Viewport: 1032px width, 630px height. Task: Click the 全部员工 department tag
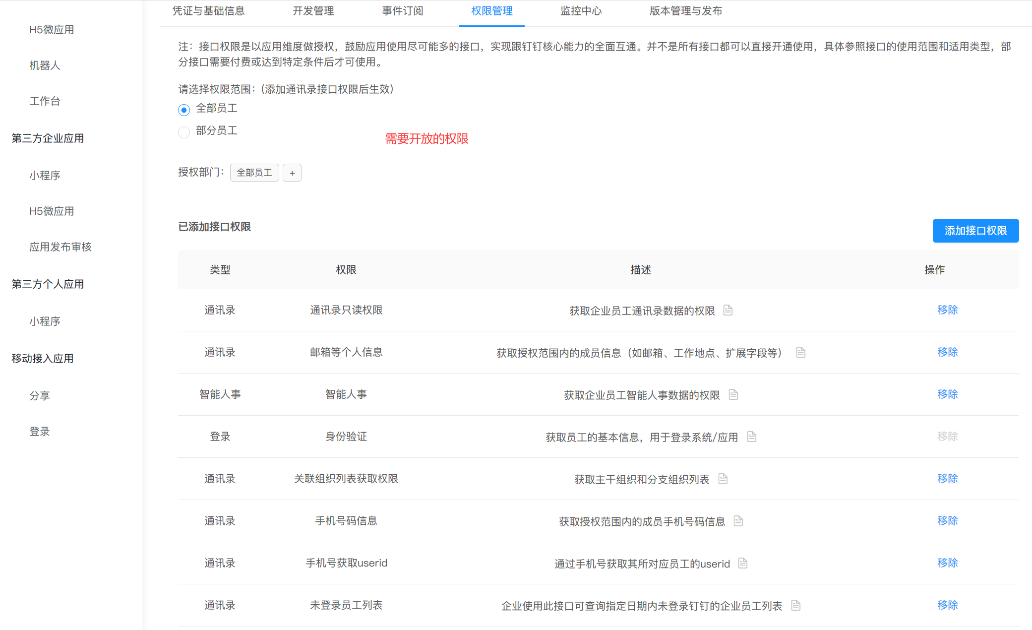point(254,173)
